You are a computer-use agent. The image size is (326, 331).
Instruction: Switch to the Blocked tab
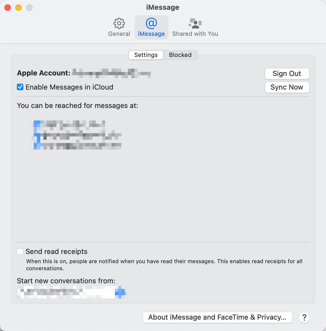pos(180,55)
